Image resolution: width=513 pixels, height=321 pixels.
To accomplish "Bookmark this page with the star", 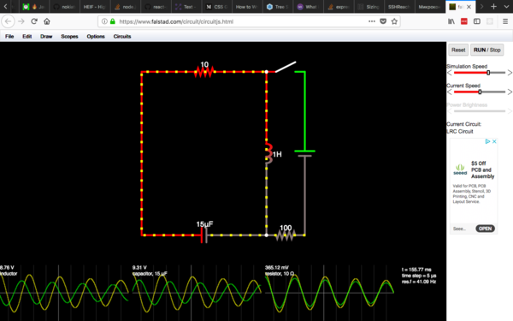I will [394, 21].
